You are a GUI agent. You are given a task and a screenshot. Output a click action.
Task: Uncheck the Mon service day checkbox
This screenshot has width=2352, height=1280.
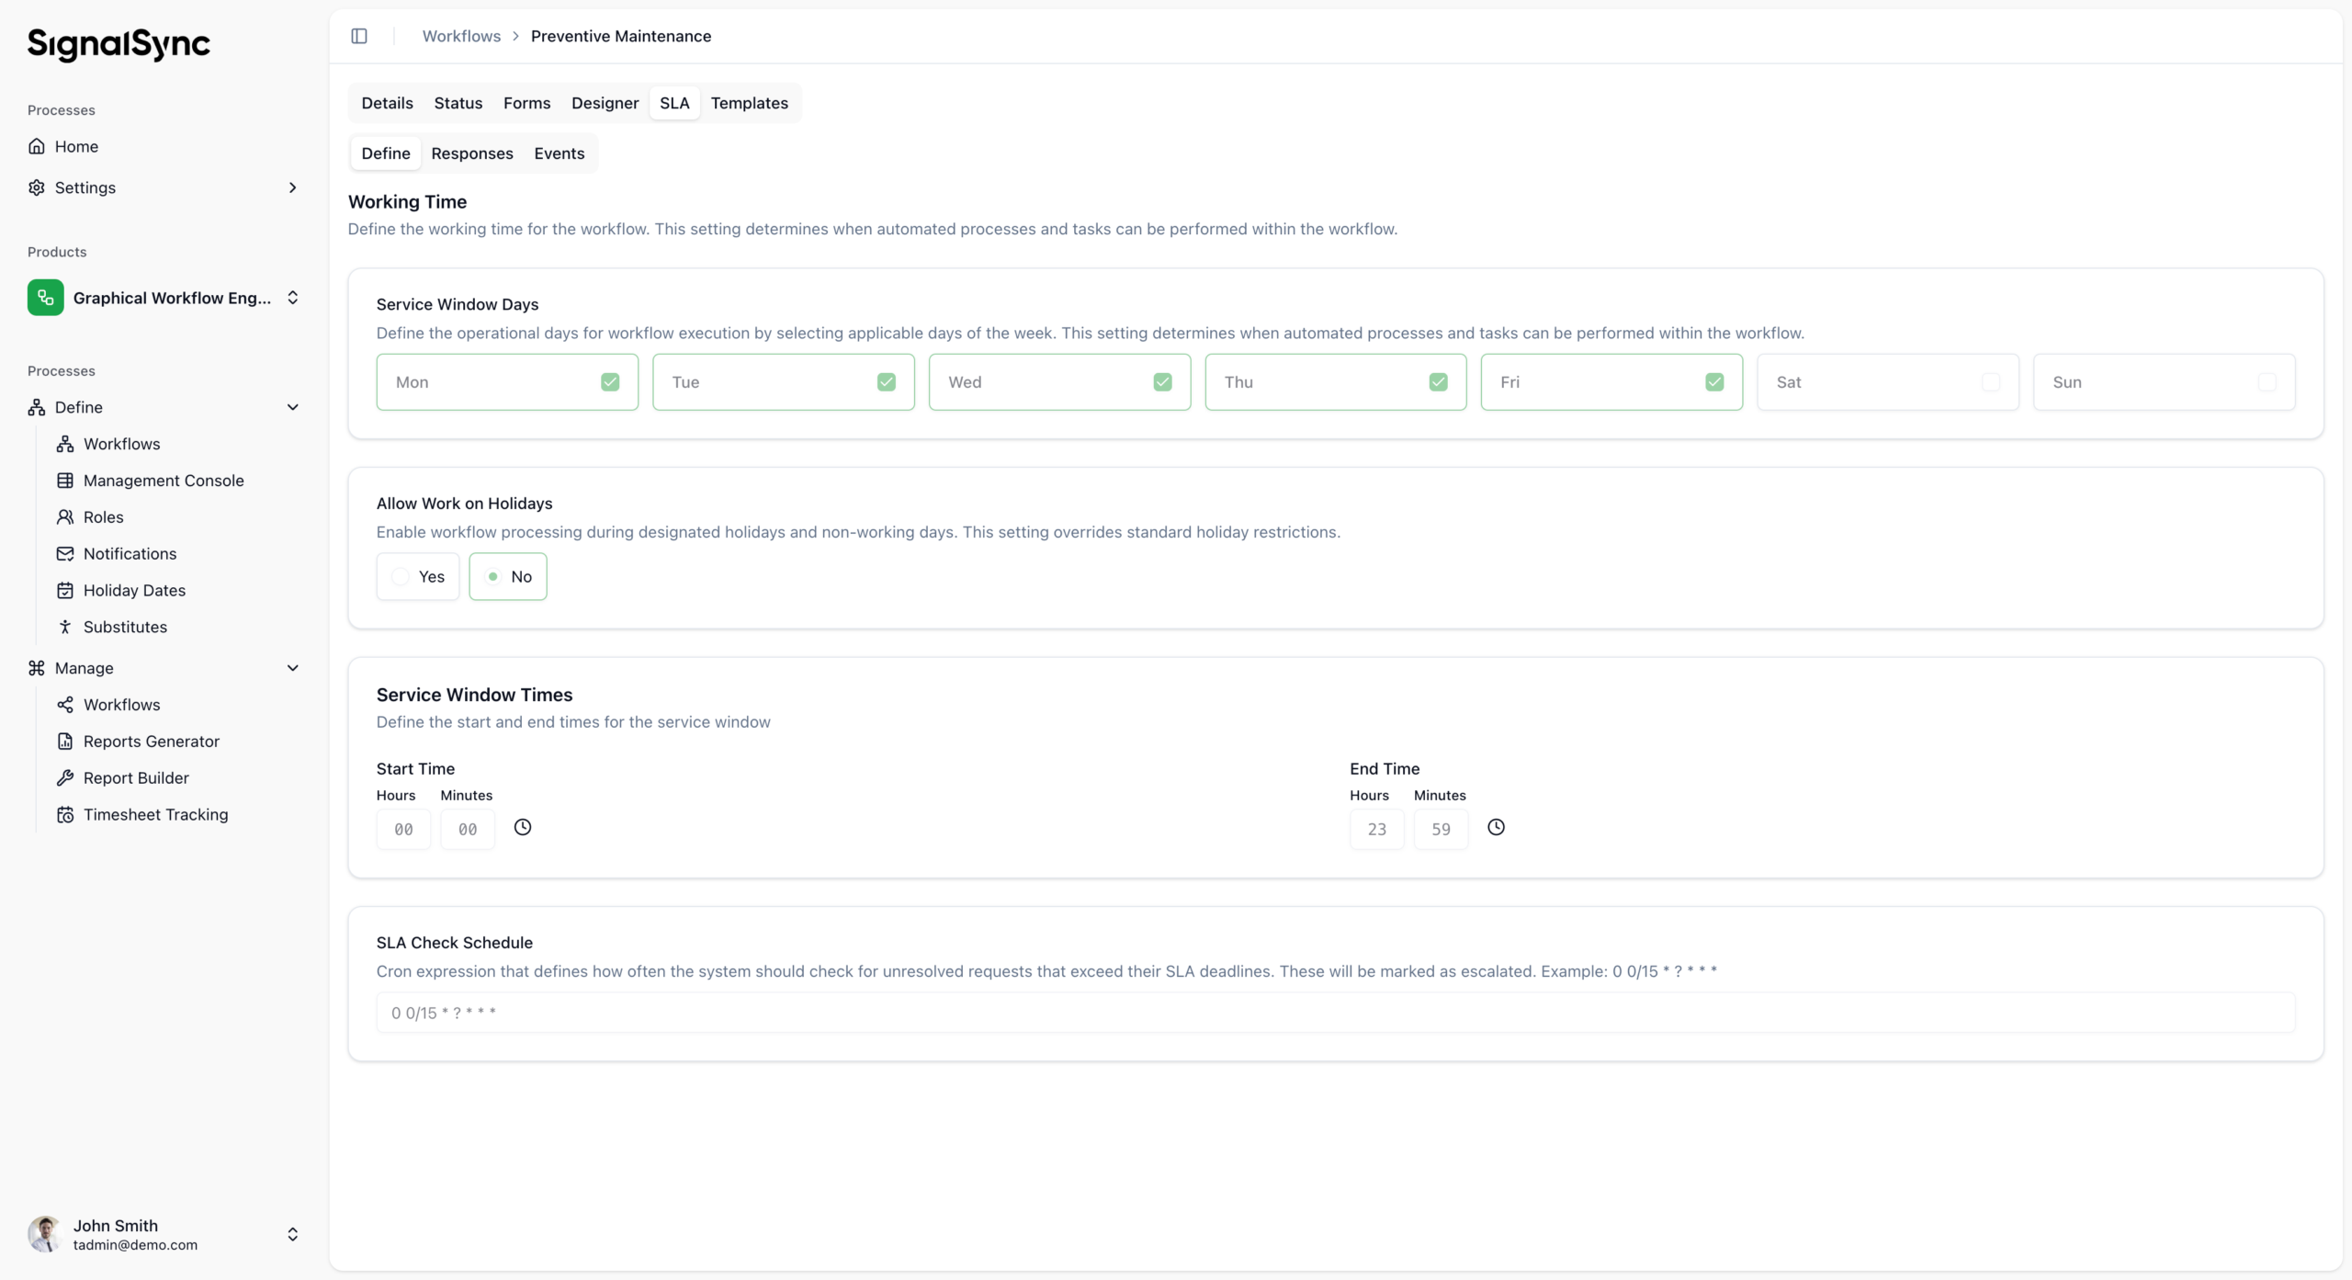pos(610,382)
